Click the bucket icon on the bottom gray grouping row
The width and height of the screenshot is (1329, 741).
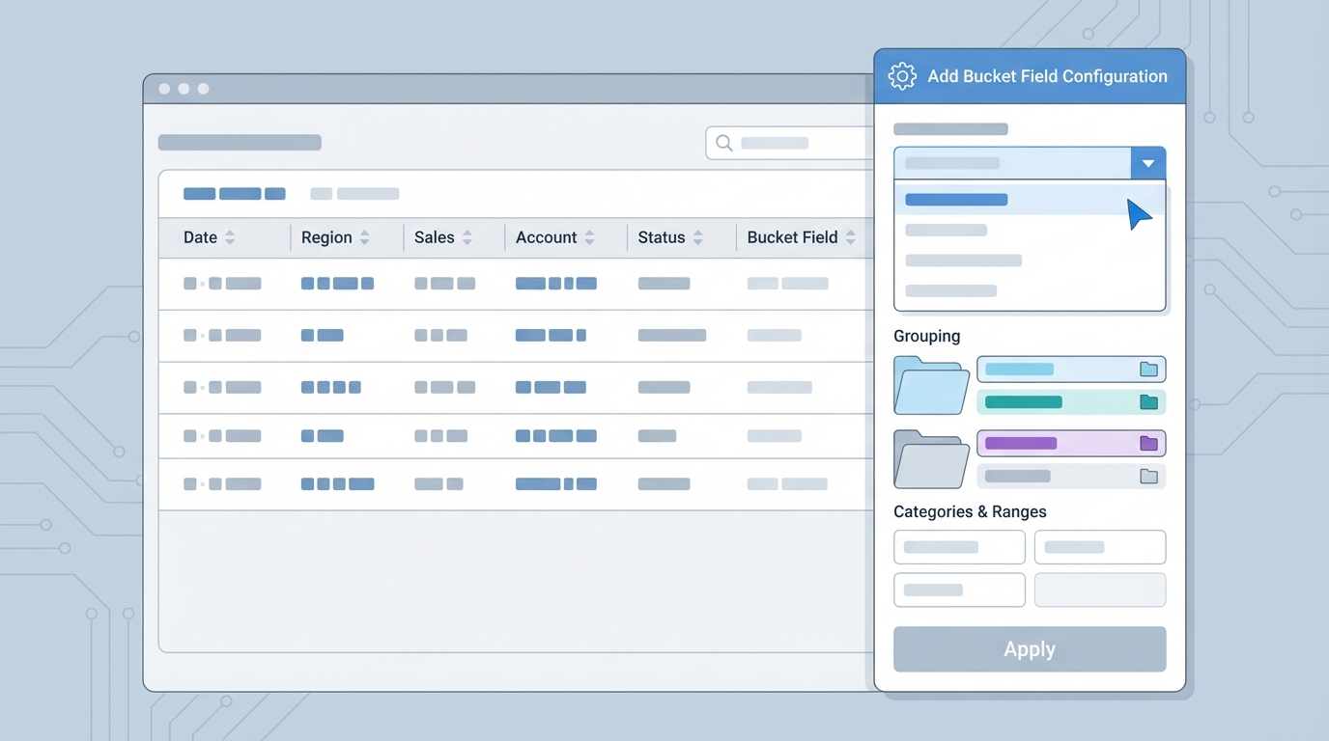pyautogui.click(x=1148, y=476)
